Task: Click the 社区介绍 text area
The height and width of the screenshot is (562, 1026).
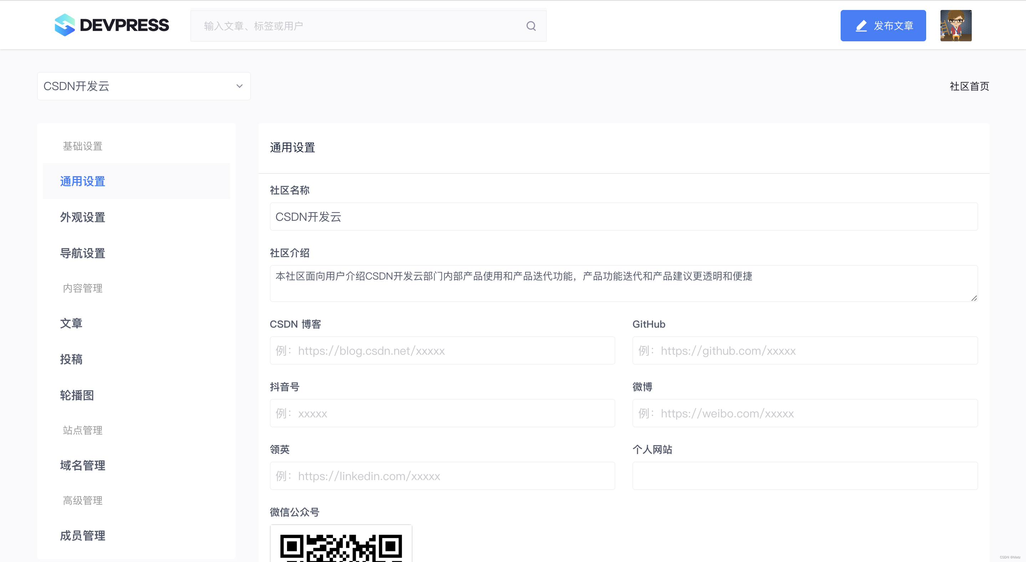Action: [624, 283]
